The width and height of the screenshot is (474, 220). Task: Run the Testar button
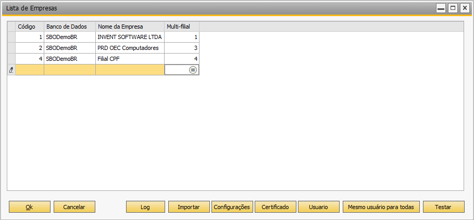(443, 207)
